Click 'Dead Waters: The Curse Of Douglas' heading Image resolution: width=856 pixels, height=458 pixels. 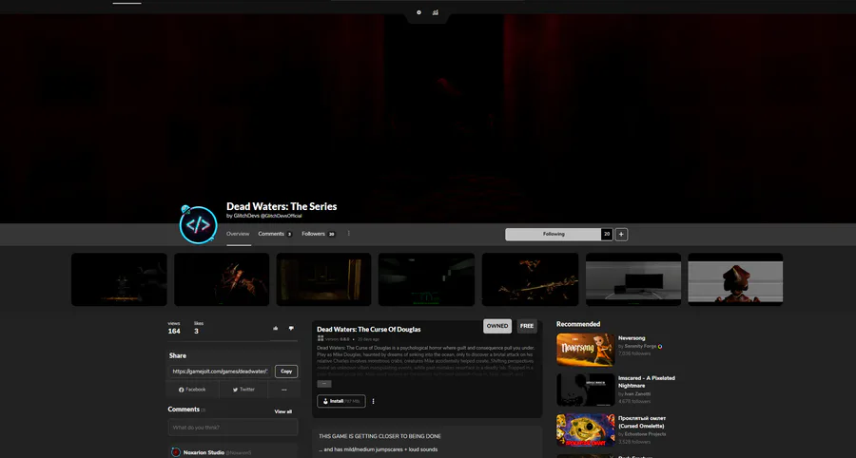368,330
